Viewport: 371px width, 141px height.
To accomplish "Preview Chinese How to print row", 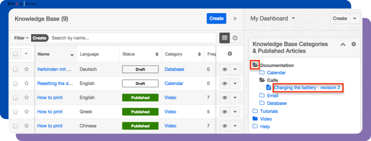I will [x=225, y=126].
